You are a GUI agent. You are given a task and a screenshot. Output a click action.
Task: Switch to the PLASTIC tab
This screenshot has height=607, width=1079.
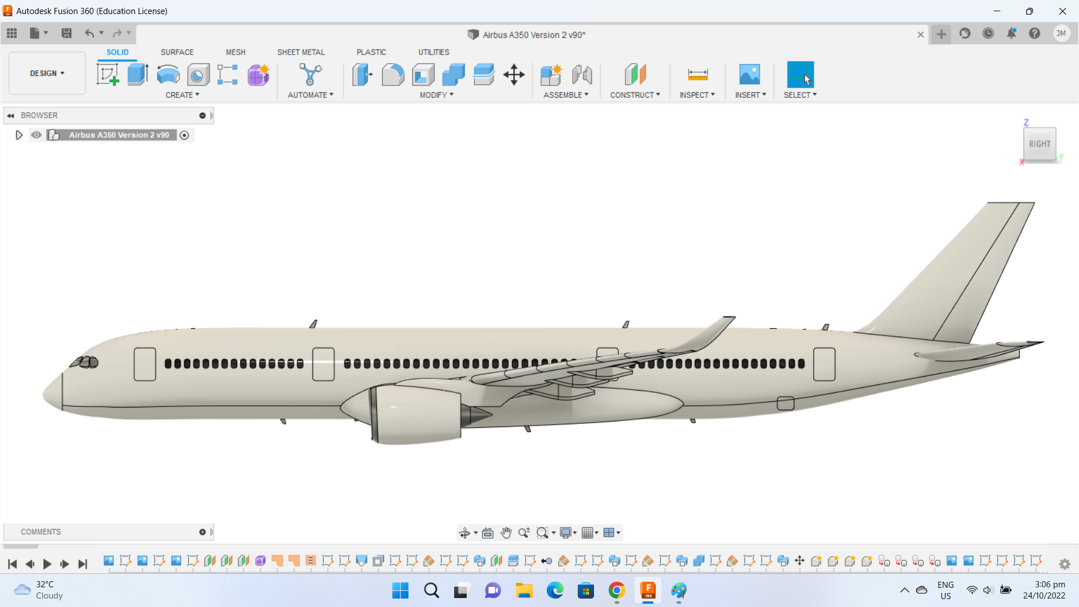371,52
